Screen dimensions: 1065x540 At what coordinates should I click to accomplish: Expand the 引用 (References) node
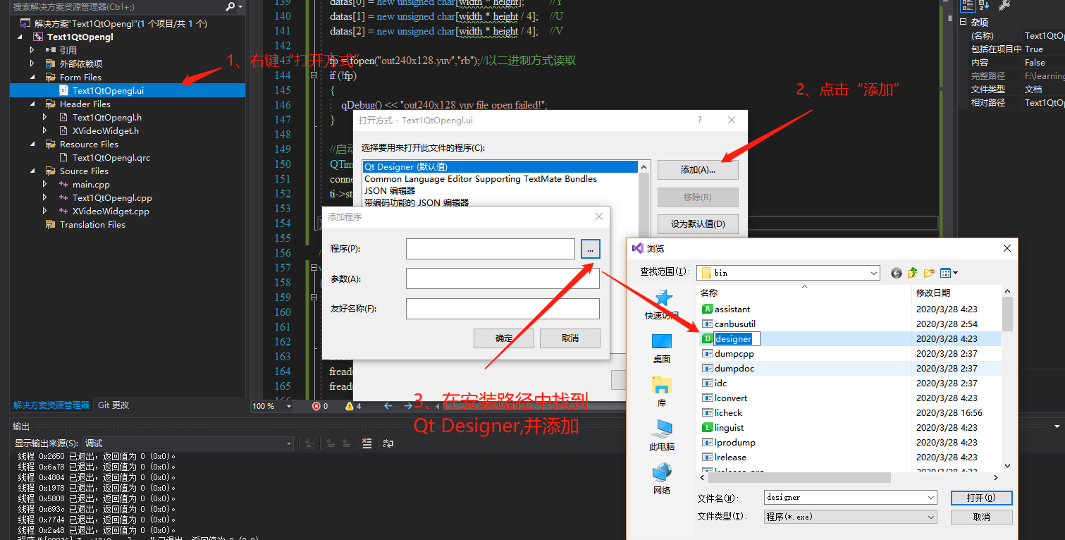(32, 50)
